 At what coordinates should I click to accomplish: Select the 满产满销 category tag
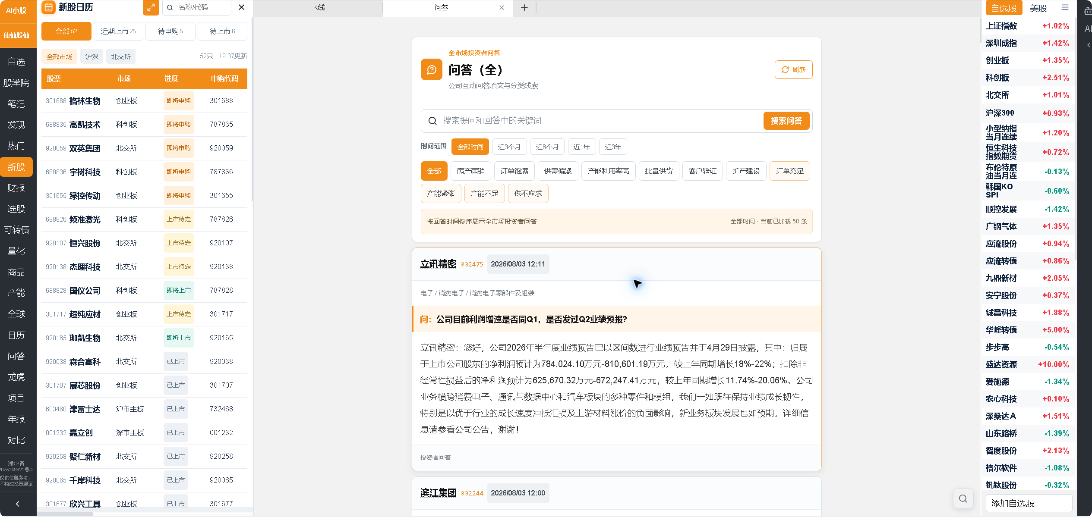pyautogui.click(x=470, y=171)
